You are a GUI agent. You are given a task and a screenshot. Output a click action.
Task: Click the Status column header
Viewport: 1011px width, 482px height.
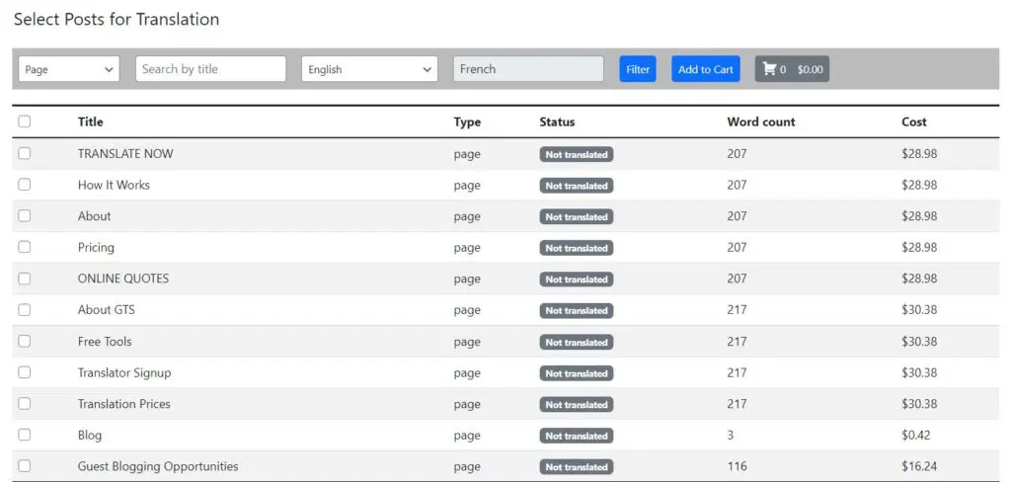557,121
